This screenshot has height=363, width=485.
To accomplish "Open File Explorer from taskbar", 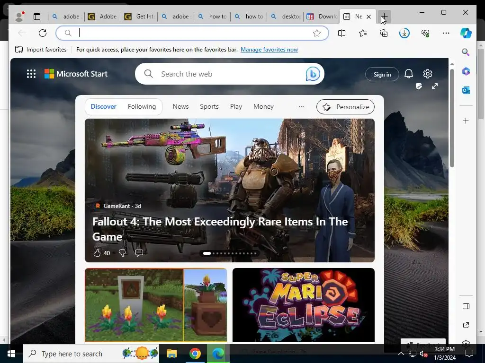I will point(171,354).
